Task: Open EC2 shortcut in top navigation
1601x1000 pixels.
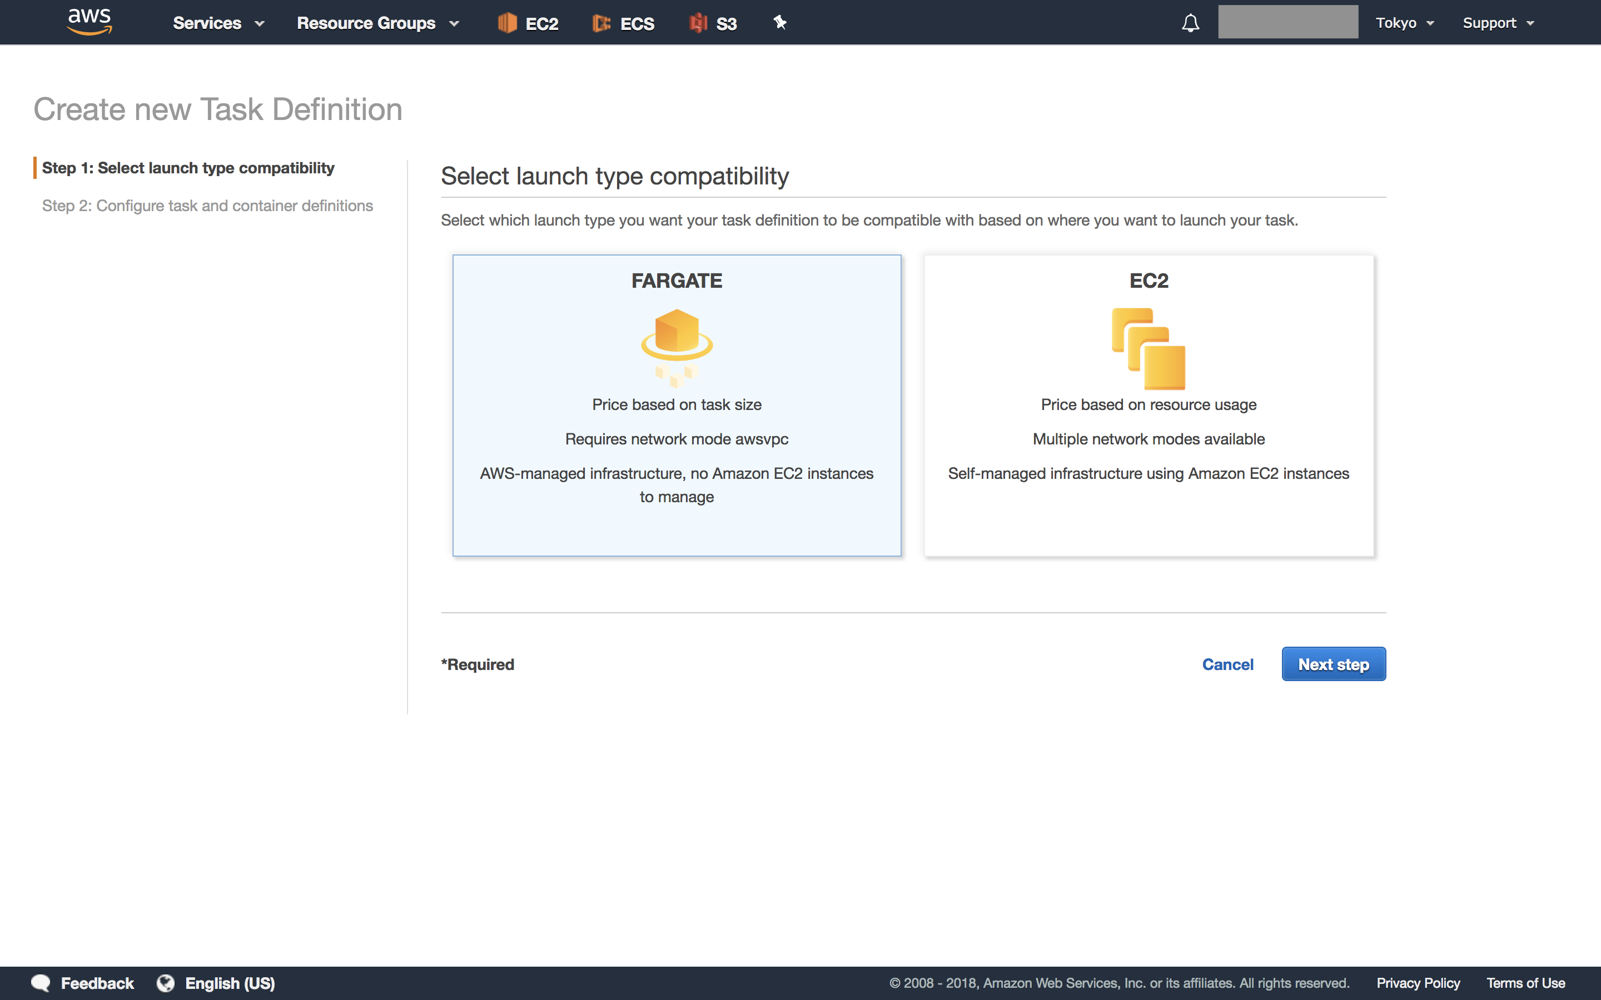Action: point(528,23)
